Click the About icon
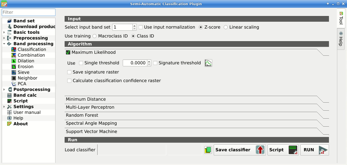Viewport: 347px width, 165px height. [x=9, y=124]
